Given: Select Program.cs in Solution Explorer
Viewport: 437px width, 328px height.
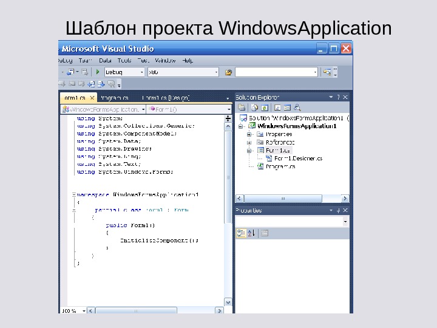Looking at the screenshot, I should tap(280, 166).
